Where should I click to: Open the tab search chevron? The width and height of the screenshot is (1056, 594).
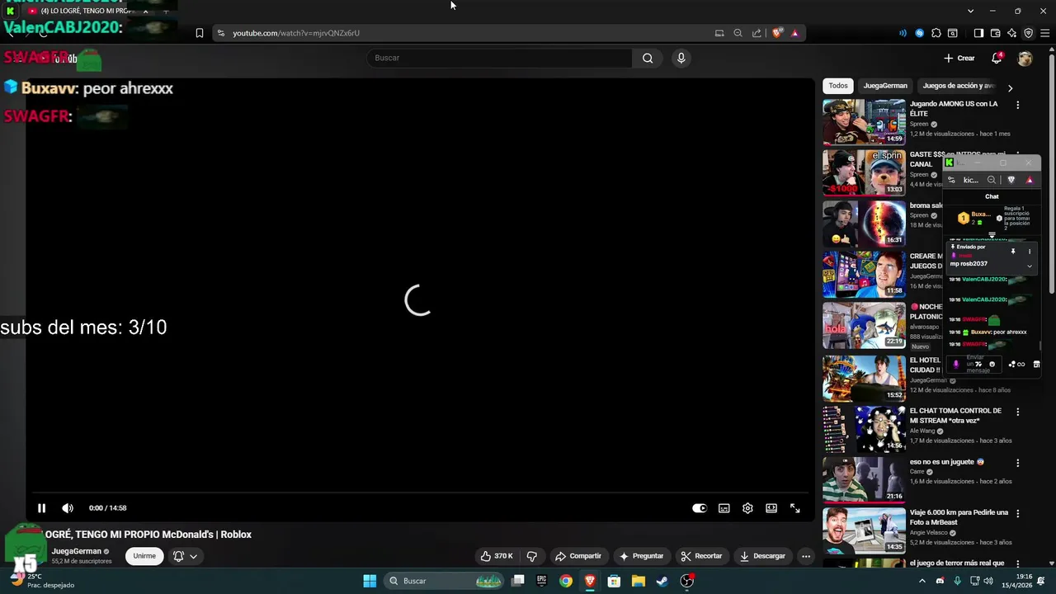[x=970, y=11]
